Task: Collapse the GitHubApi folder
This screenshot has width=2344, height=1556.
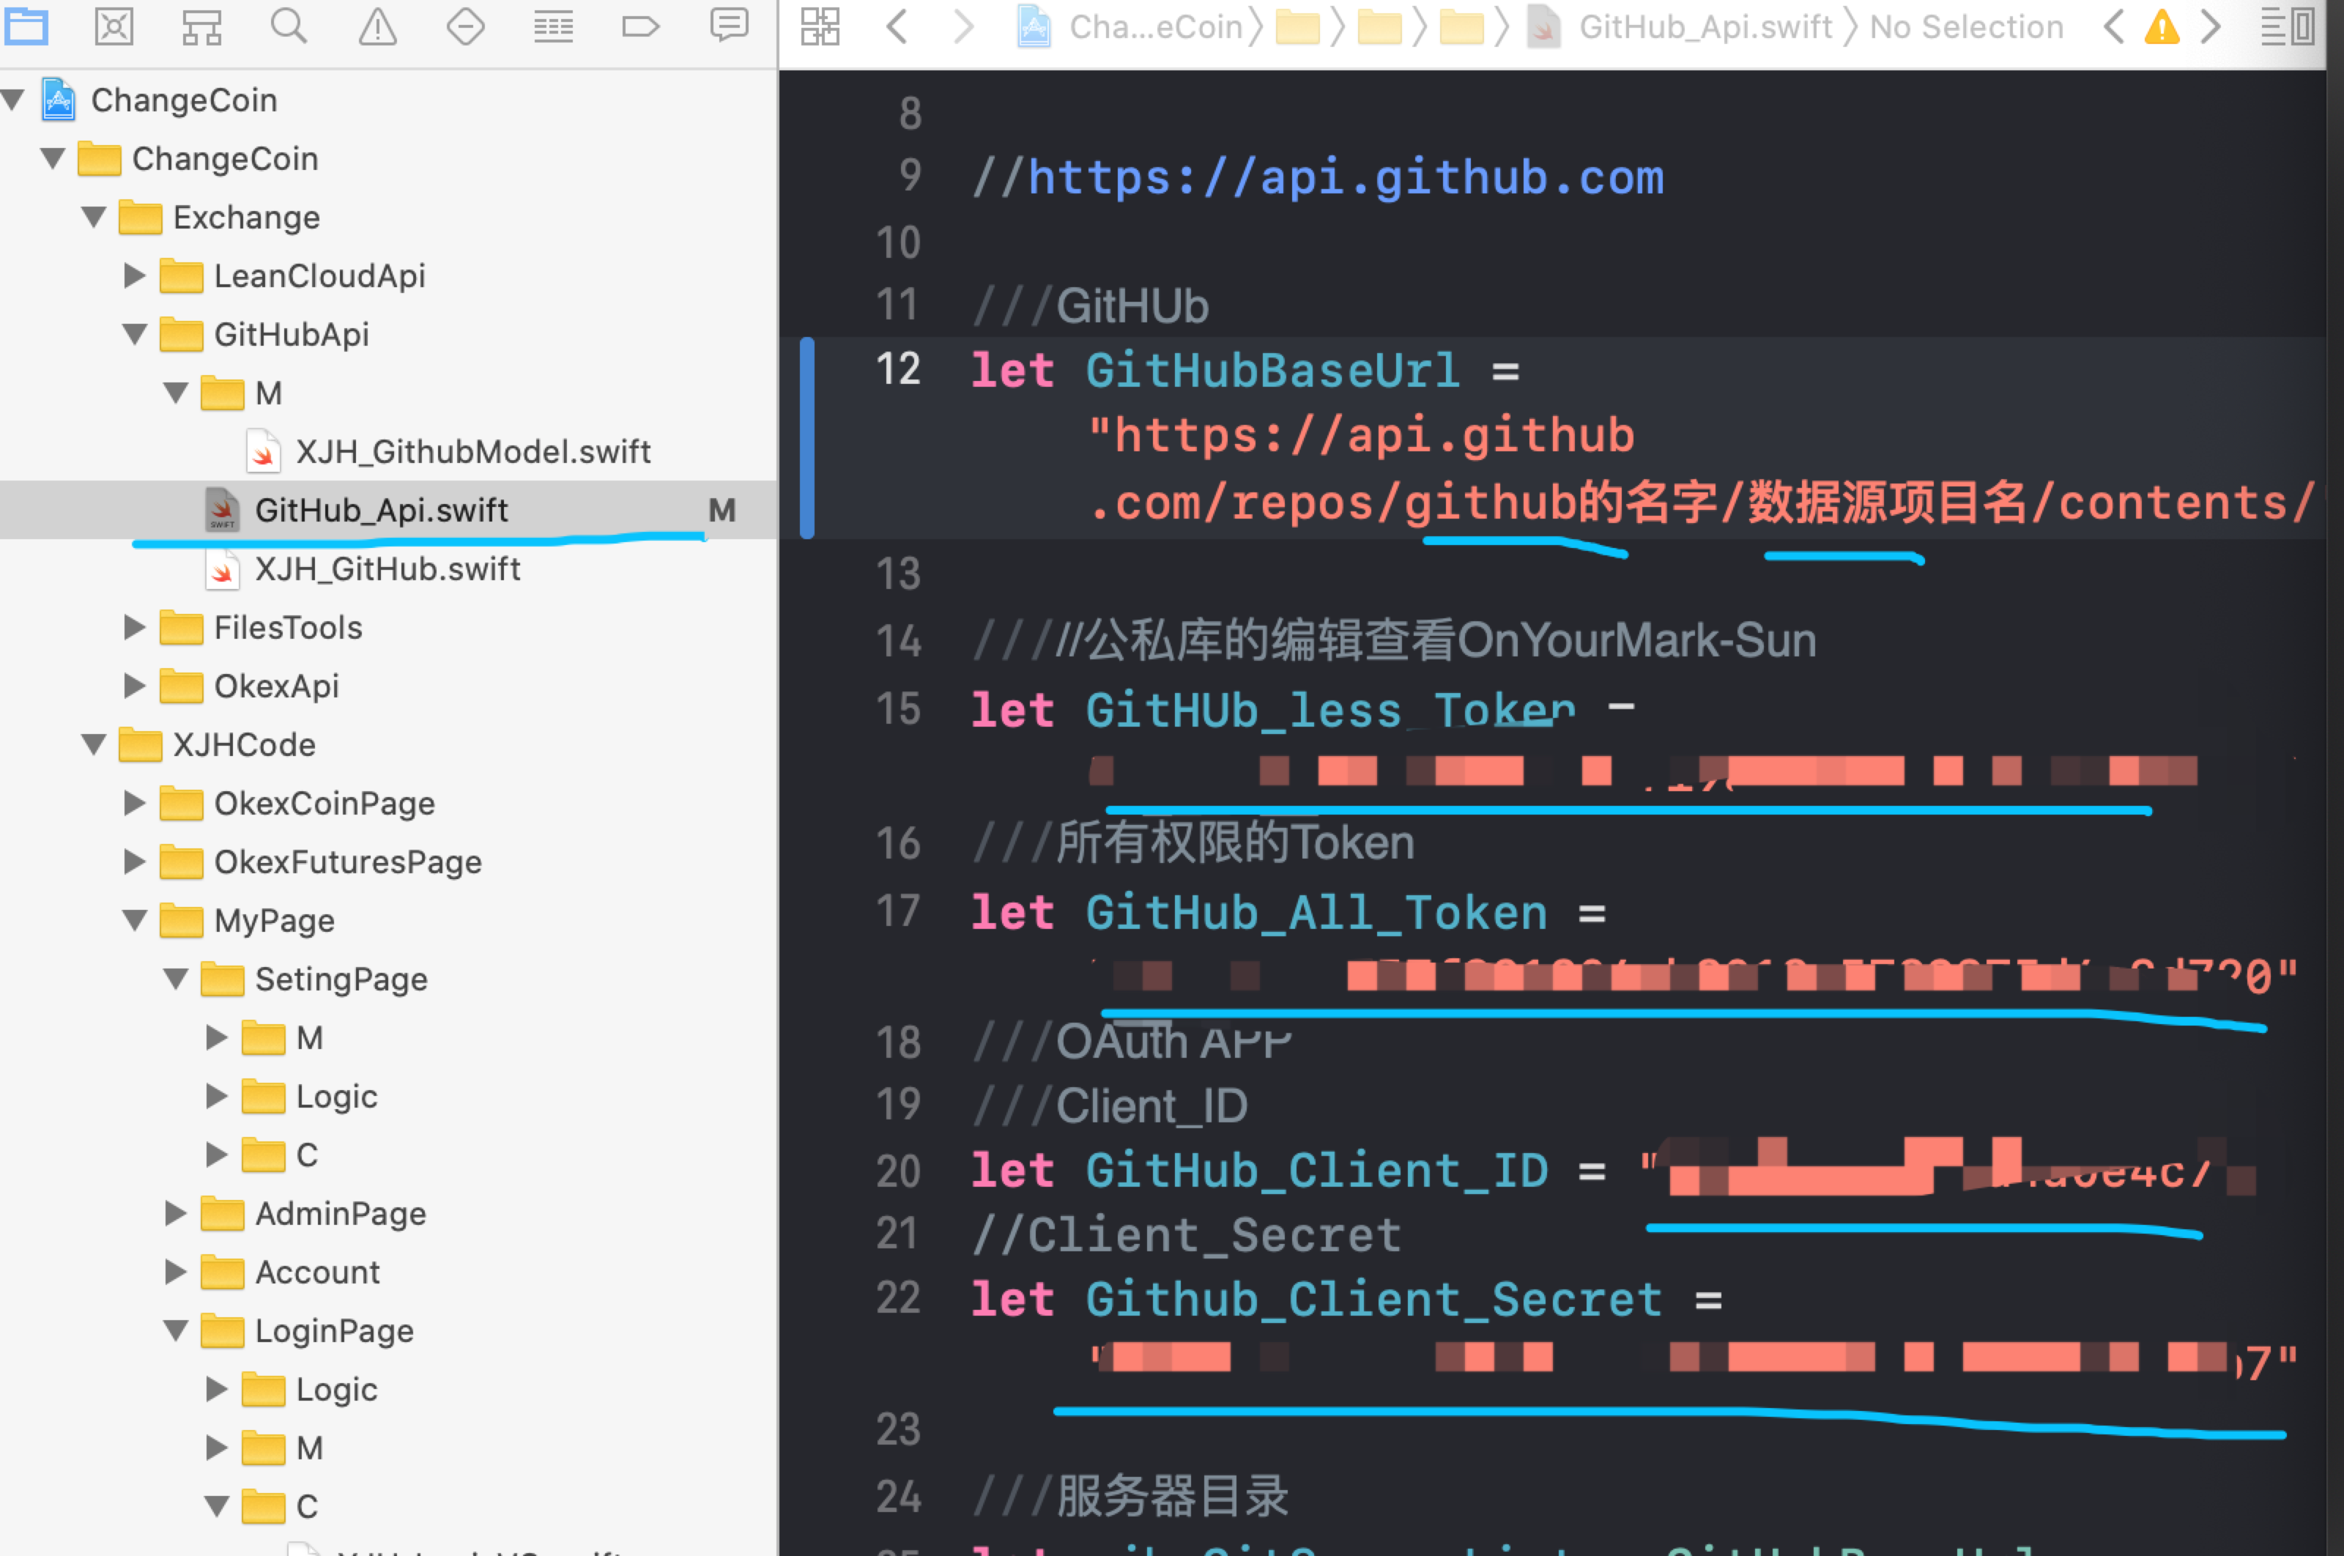Action: point(135,333)
